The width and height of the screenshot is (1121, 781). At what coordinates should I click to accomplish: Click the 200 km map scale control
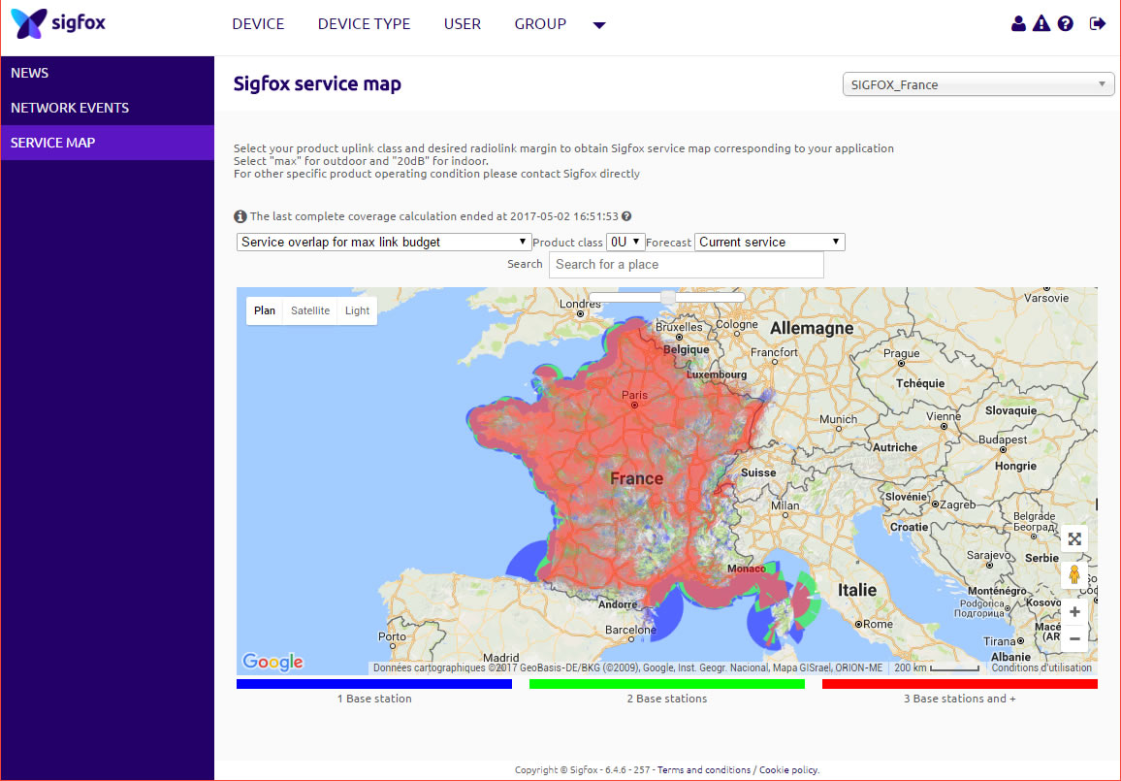937,668
